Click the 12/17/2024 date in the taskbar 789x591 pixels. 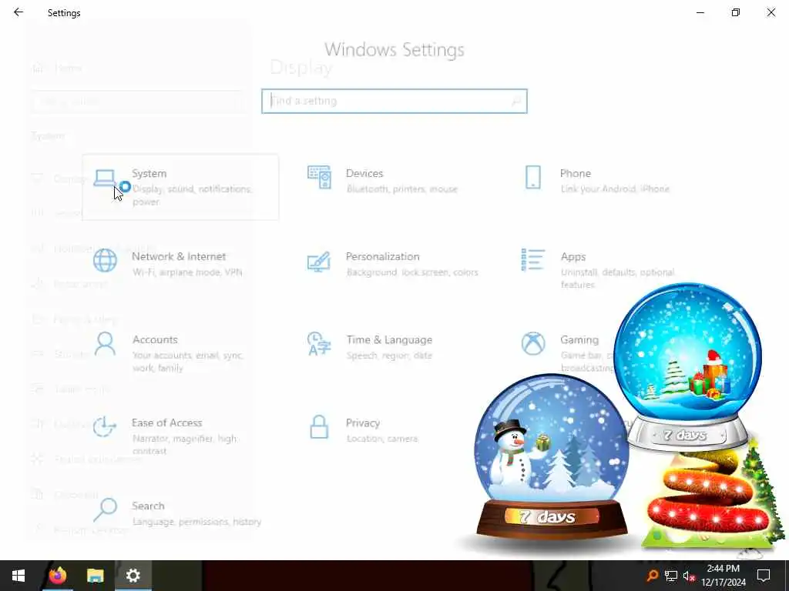tap(724, 583)
